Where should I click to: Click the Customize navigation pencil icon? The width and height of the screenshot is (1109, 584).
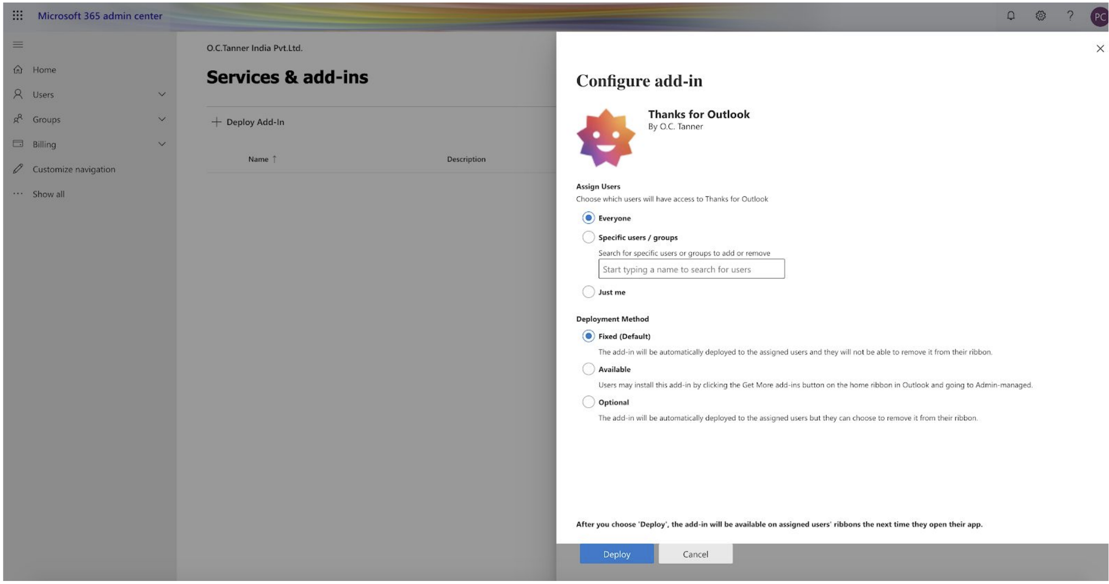click(18, 169)
